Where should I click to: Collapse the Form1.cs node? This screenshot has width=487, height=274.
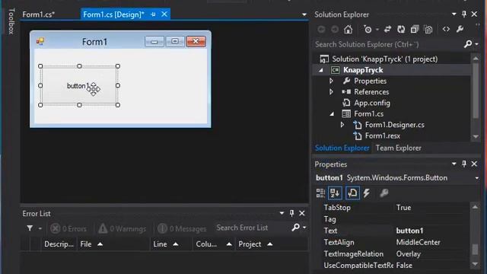(x=332, y=114)
